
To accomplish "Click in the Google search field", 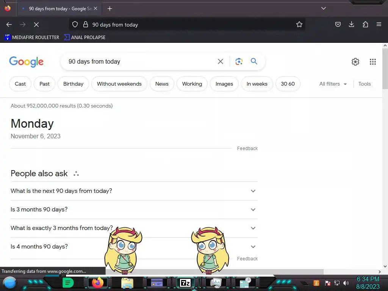I will (x=141, y=61).
